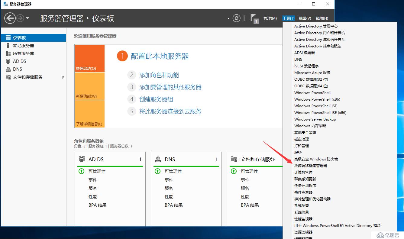404x239 pixels.
Task: Select the 了解详细信息(L) tile
Action: (x=89, y=114)
